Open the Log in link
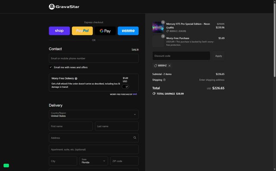The height and width of the screenshot is (171, 276). 135,49
